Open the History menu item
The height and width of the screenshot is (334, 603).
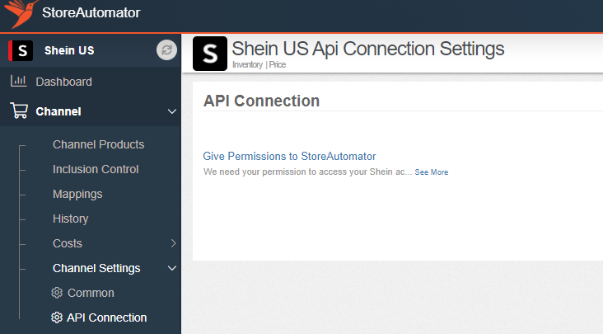point(70,219)
